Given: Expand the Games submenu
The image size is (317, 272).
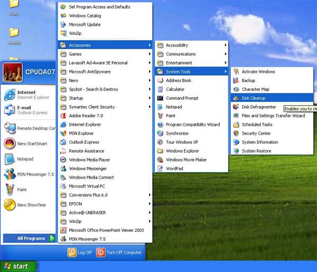Looking at the screenshot, I should click(105, 54).
